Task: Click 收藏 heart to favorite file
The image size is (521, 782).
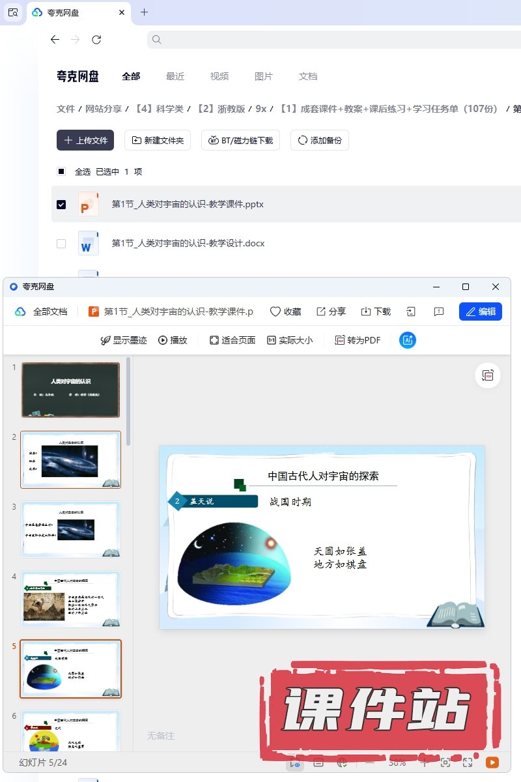Action: 285,311
